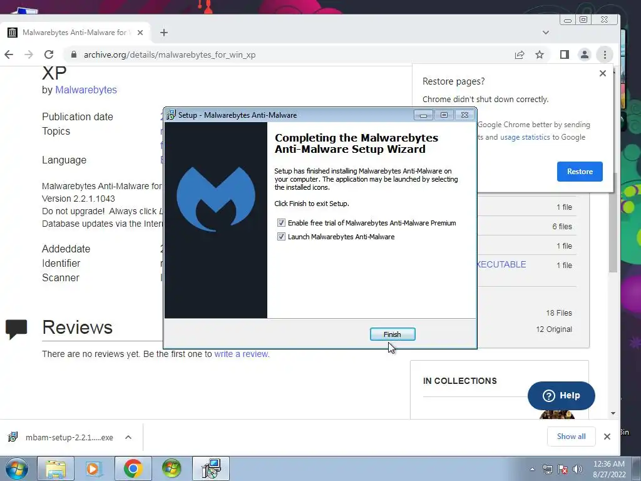641x481 pixels.
Task: Click Chrome back arrow
Action: pyautogui.click(x=9, y=54)
